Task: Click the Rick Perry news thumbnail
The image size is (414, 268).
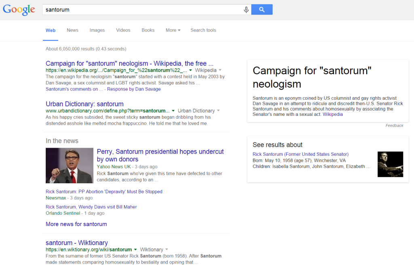Action: pos(70,165)
